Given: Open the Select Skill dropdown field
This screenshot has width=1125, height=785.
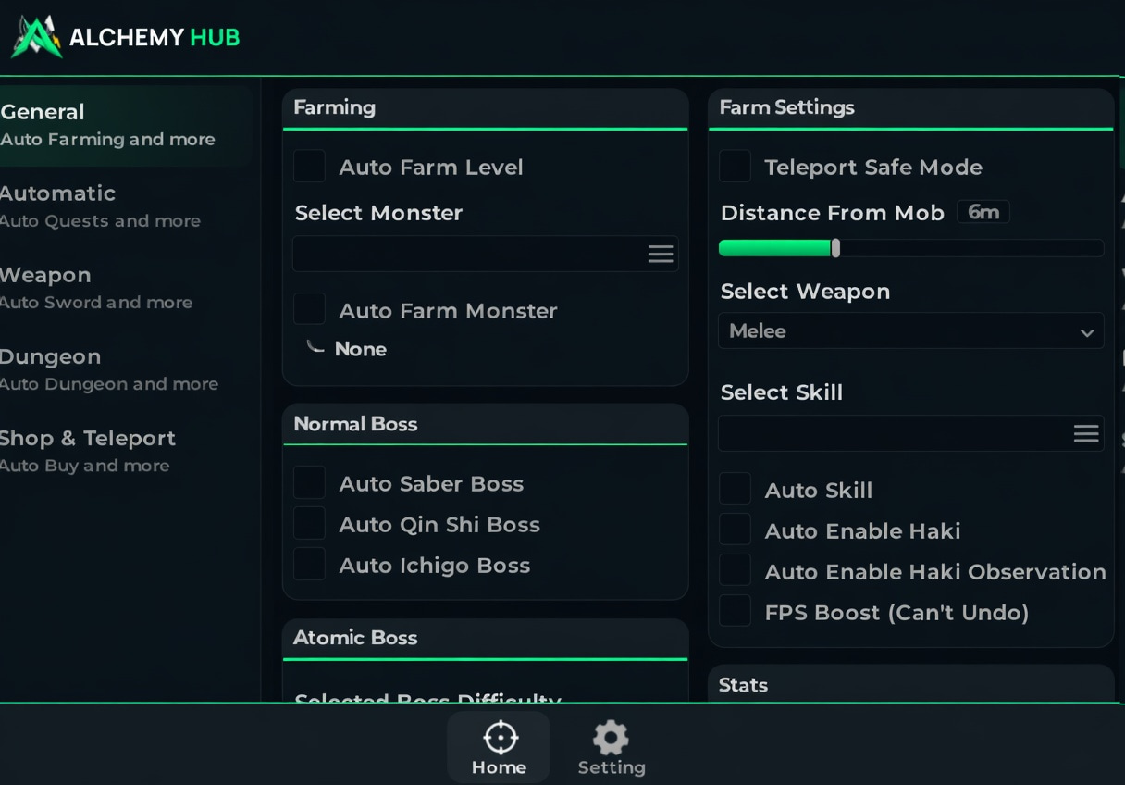Looking at the screenshot, I should coord(893,433).
